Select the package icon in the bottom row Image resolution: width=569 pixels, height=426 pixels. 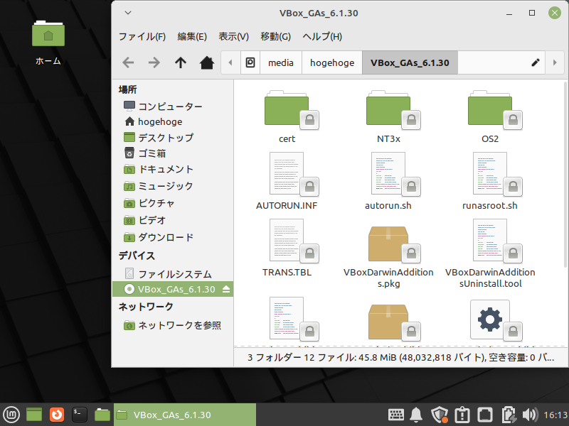click(388, 322)
